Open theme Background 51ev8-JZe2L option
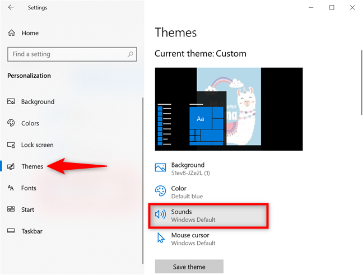This screenshot has width=363, height=275. coord(208,169)
